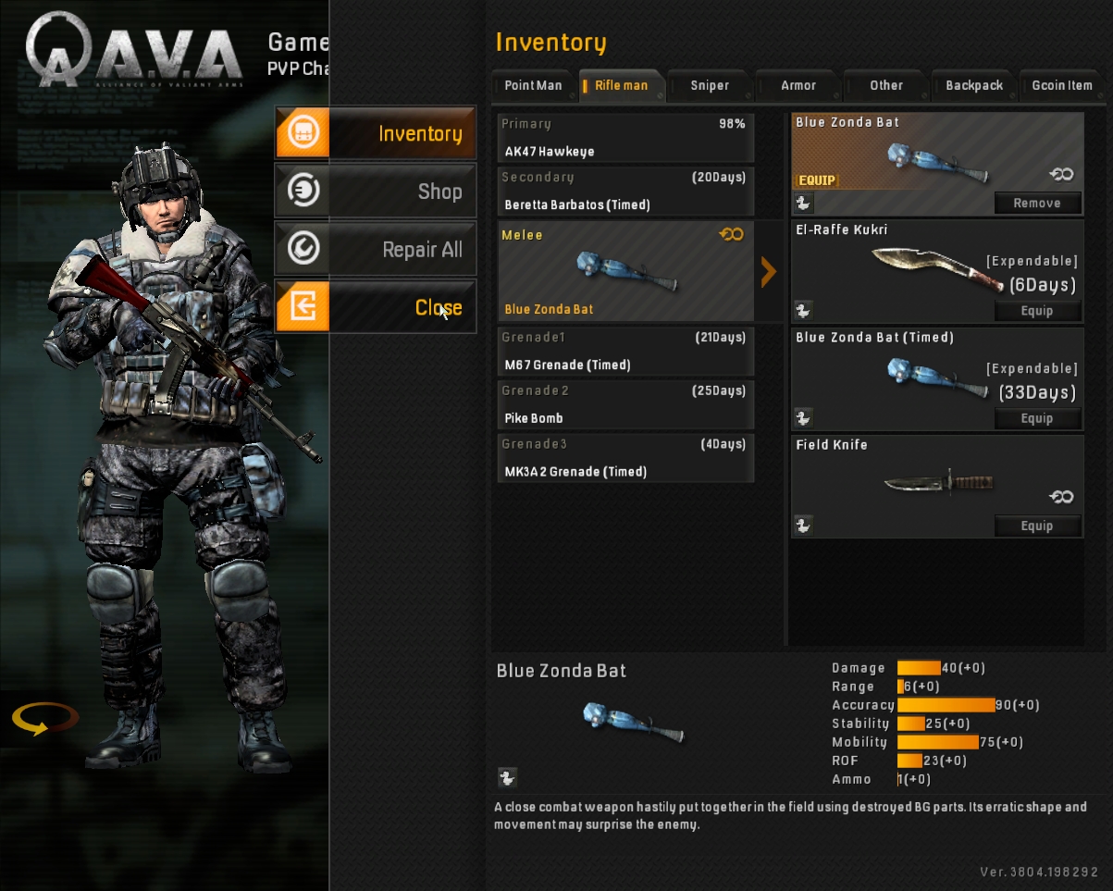Click the A.V.A logo

[x=135, y=49]
